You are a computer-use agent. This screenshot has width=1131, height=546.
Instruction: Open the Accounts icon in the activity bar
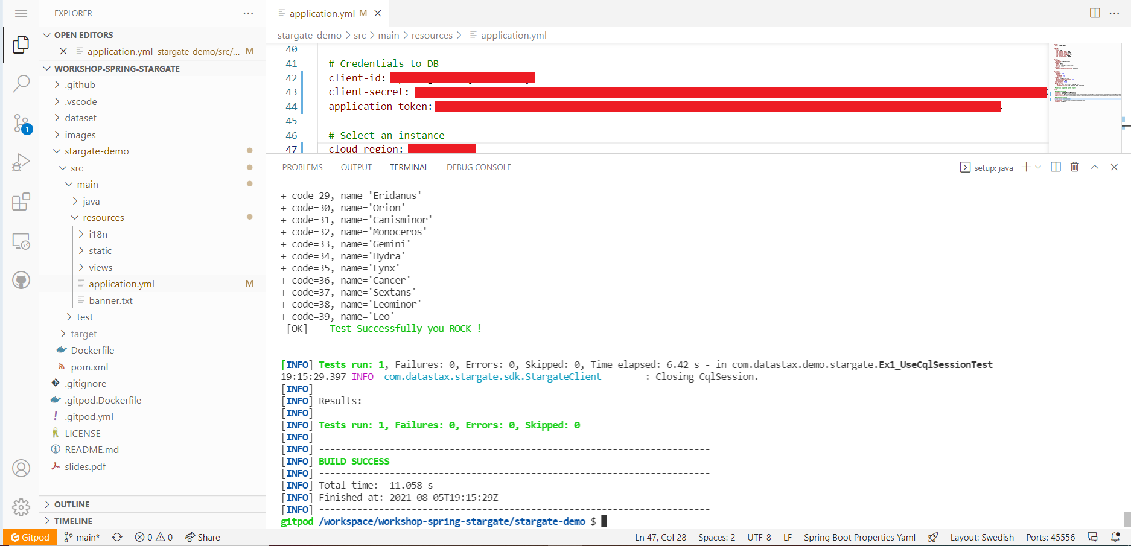coord(22,468)
